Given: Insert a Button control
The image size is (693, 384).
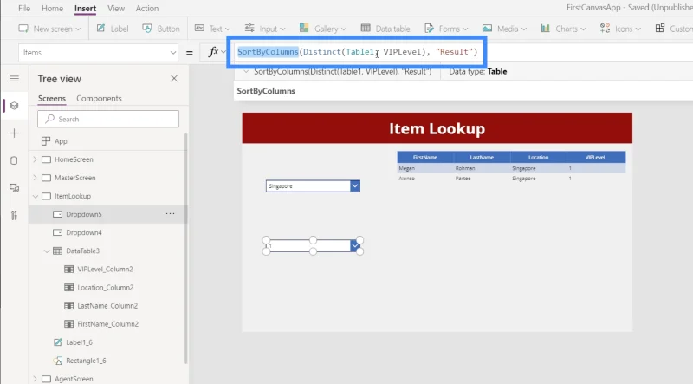Looking at the screenshot, I should click(x=161, y=29).
